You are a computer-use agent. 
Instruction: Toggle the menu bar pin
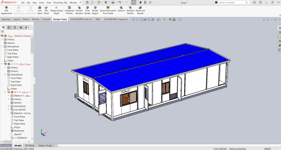[80, 2]
